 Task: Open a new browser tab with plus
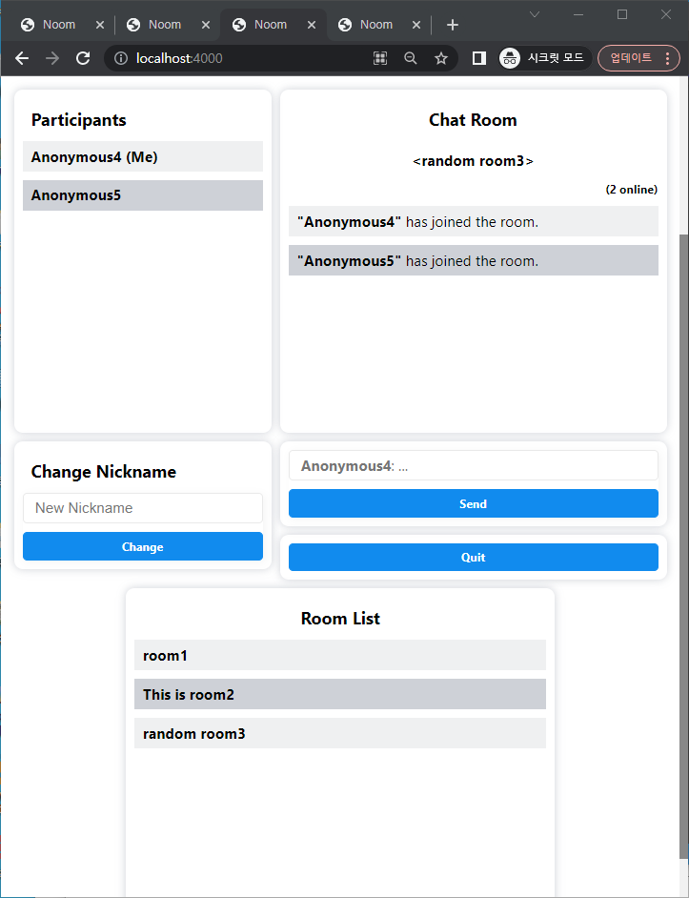(453, 25)
